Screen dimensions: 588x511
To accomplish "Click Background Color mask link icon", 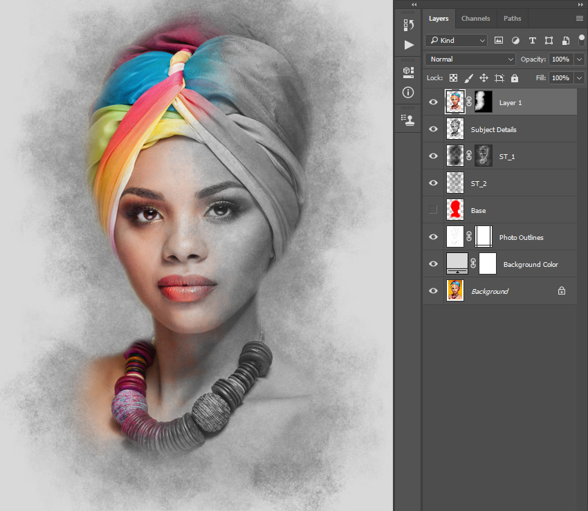I will [x=473, y=263].
